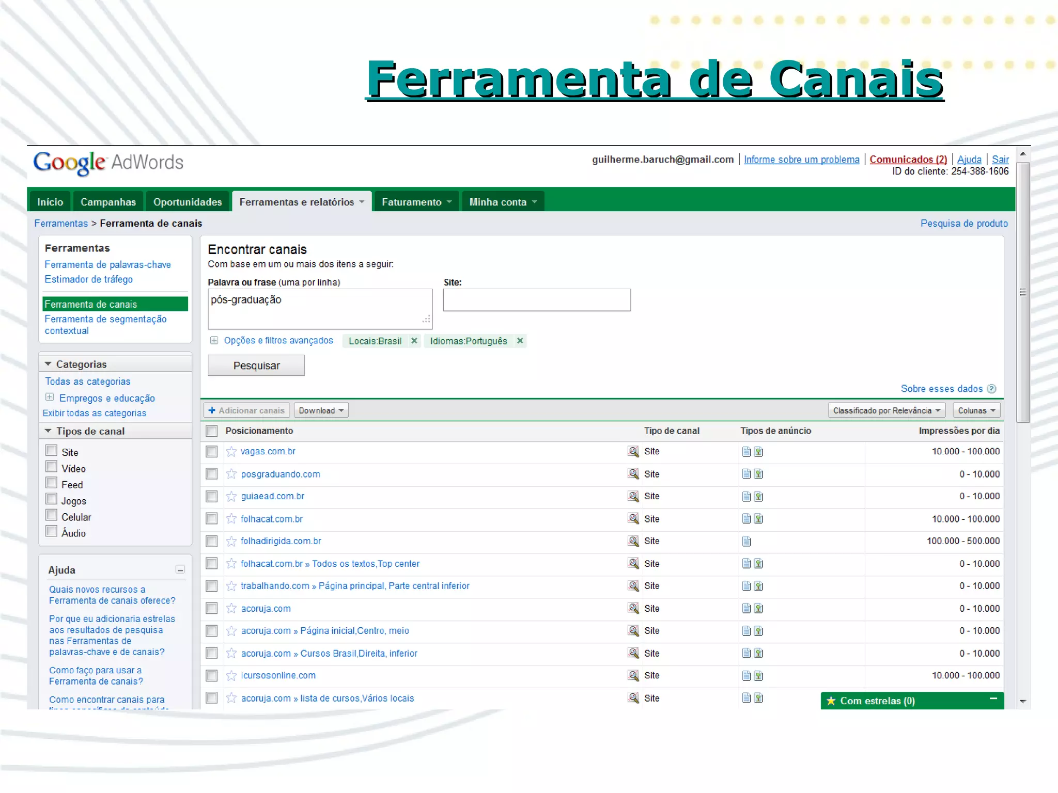
Task: Collapse the Categorias section
Action: [x=48, y=364]
